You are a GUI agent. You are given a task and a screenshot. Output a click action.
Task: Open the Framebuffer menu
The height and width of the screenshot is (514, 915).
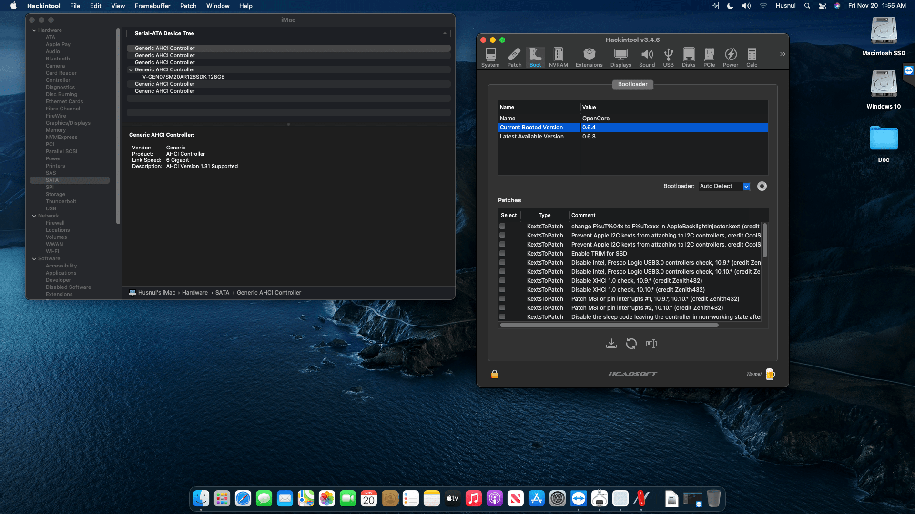coord(152,6)
